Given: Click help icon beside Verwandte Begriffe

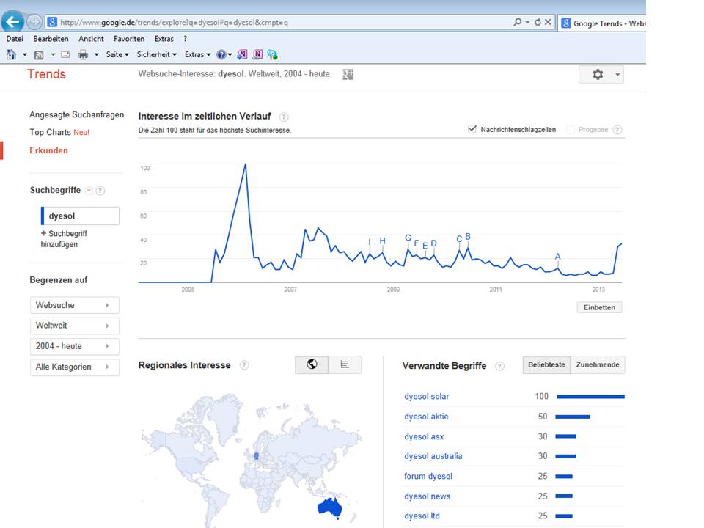Looking at the screenshot, I should coord(499,367).
